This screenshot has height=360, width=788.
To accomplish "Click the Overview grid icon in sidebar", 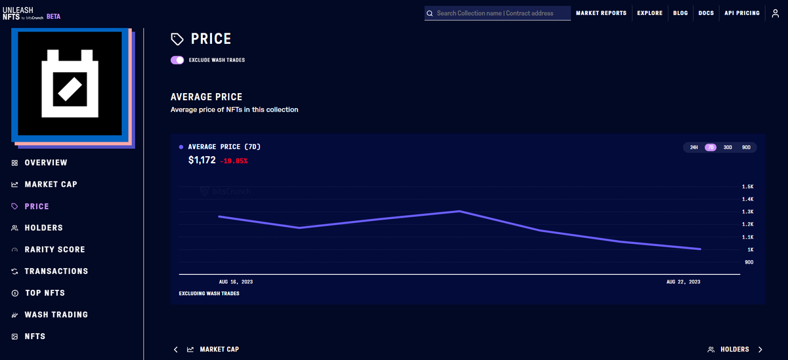I will (14, 163).
